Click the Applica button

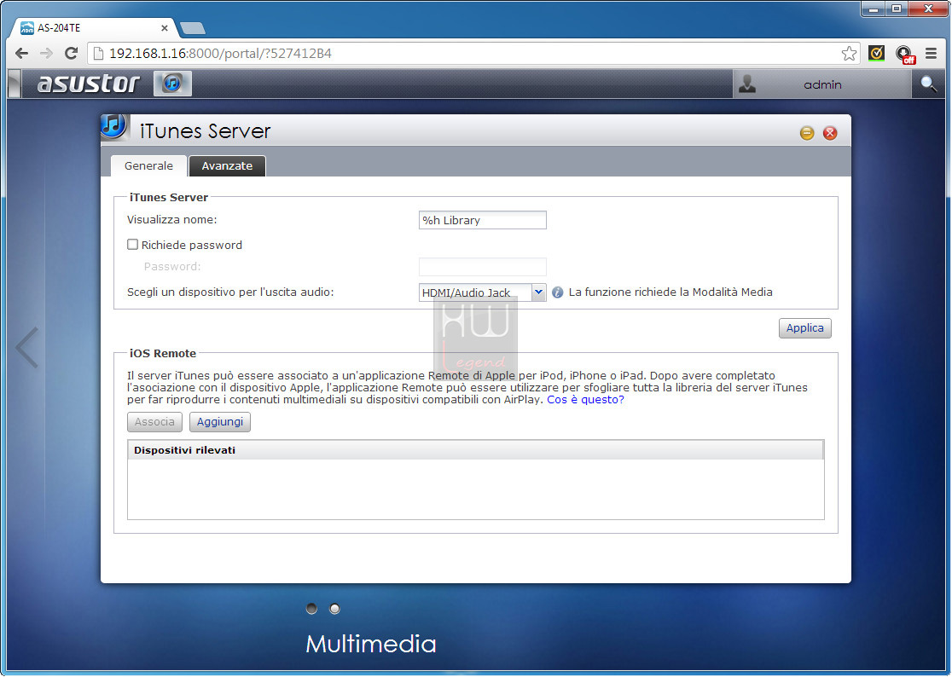(x=804, y=328)
